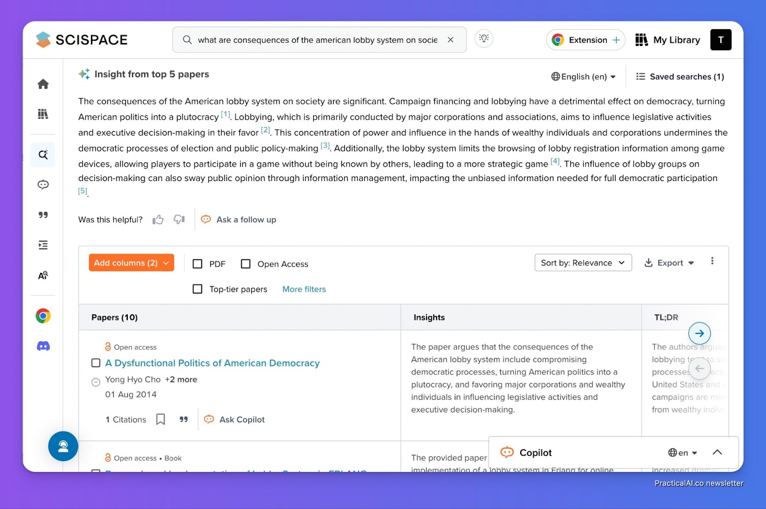This screenshot has width=766, height=509.
Task: Cite the Dysfunctional Politics paper via quote icon
Action: (x=183, y=419)
